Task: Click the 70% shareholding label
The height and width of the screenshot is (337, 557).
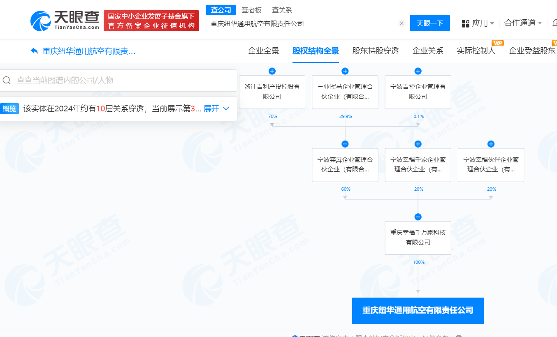Action: [272, 116]
